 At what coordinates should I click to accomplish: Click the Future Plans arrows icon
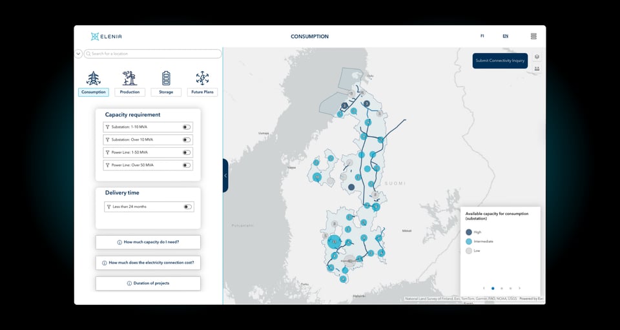(x=202, y=78)
